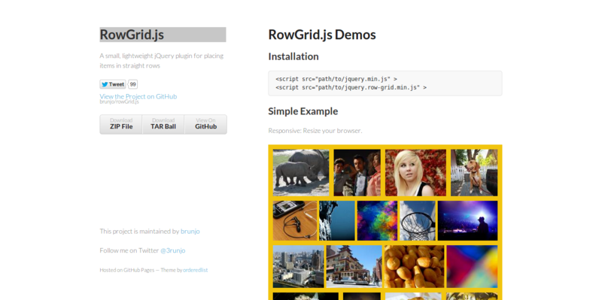Open the @3runjo Twitter link
Image resolution: width=602 pixels, height=300 pixels.
pyautogui.click(x=173, y=250)
